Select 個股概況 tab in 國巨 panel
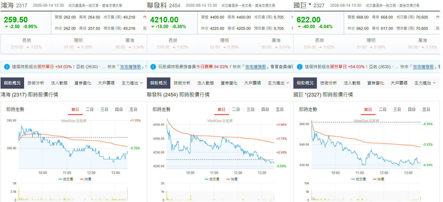Image resolution: width=443 pixels, height=202 pixels. [305, 83]
